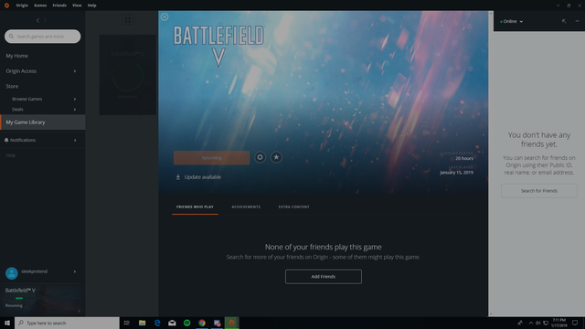The width and height of the screenshot is (585, 329).
Task: Click the overlay vertical scrollbar
Action: pos(491,164)
